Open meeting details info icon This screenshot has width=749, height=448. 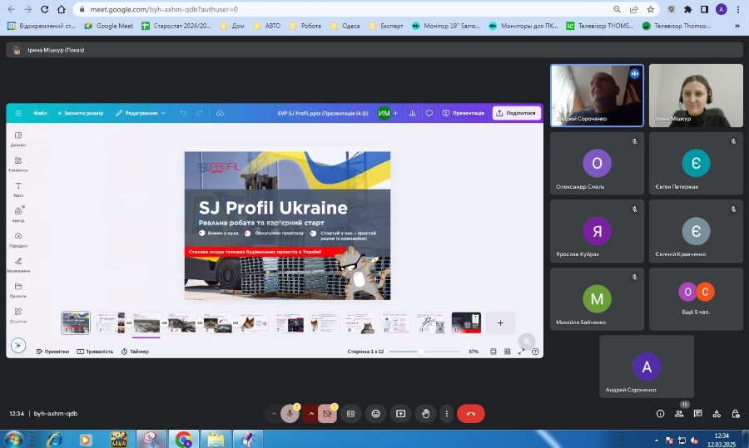pos(660,413)
